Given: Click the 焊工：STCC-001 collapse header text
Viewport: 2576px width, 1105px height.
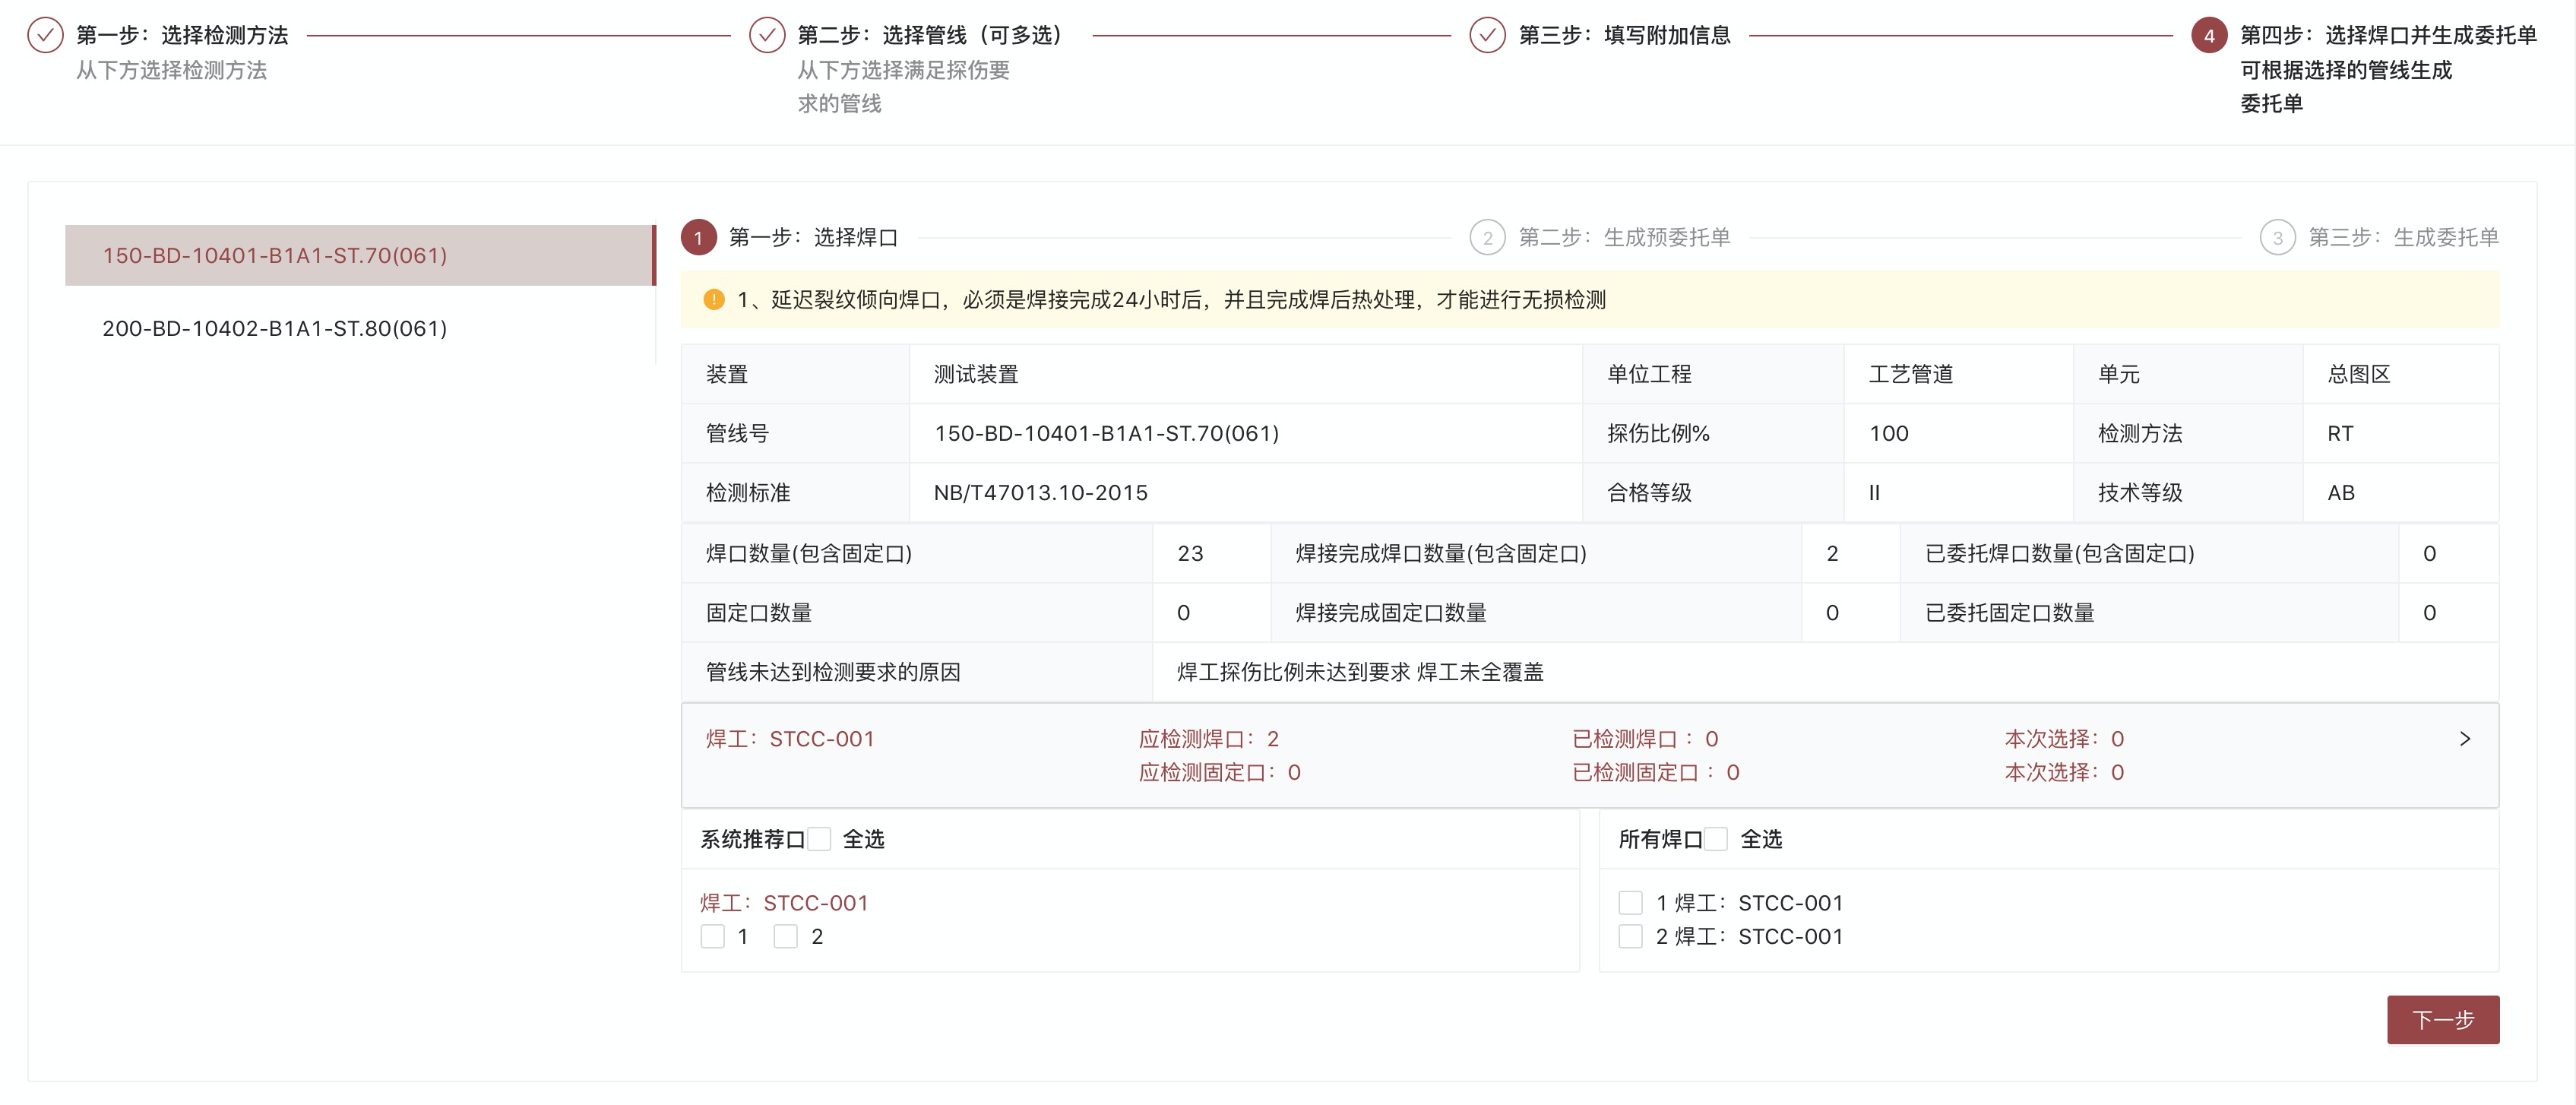Looking at the screenshot, I should coord(790,738).
